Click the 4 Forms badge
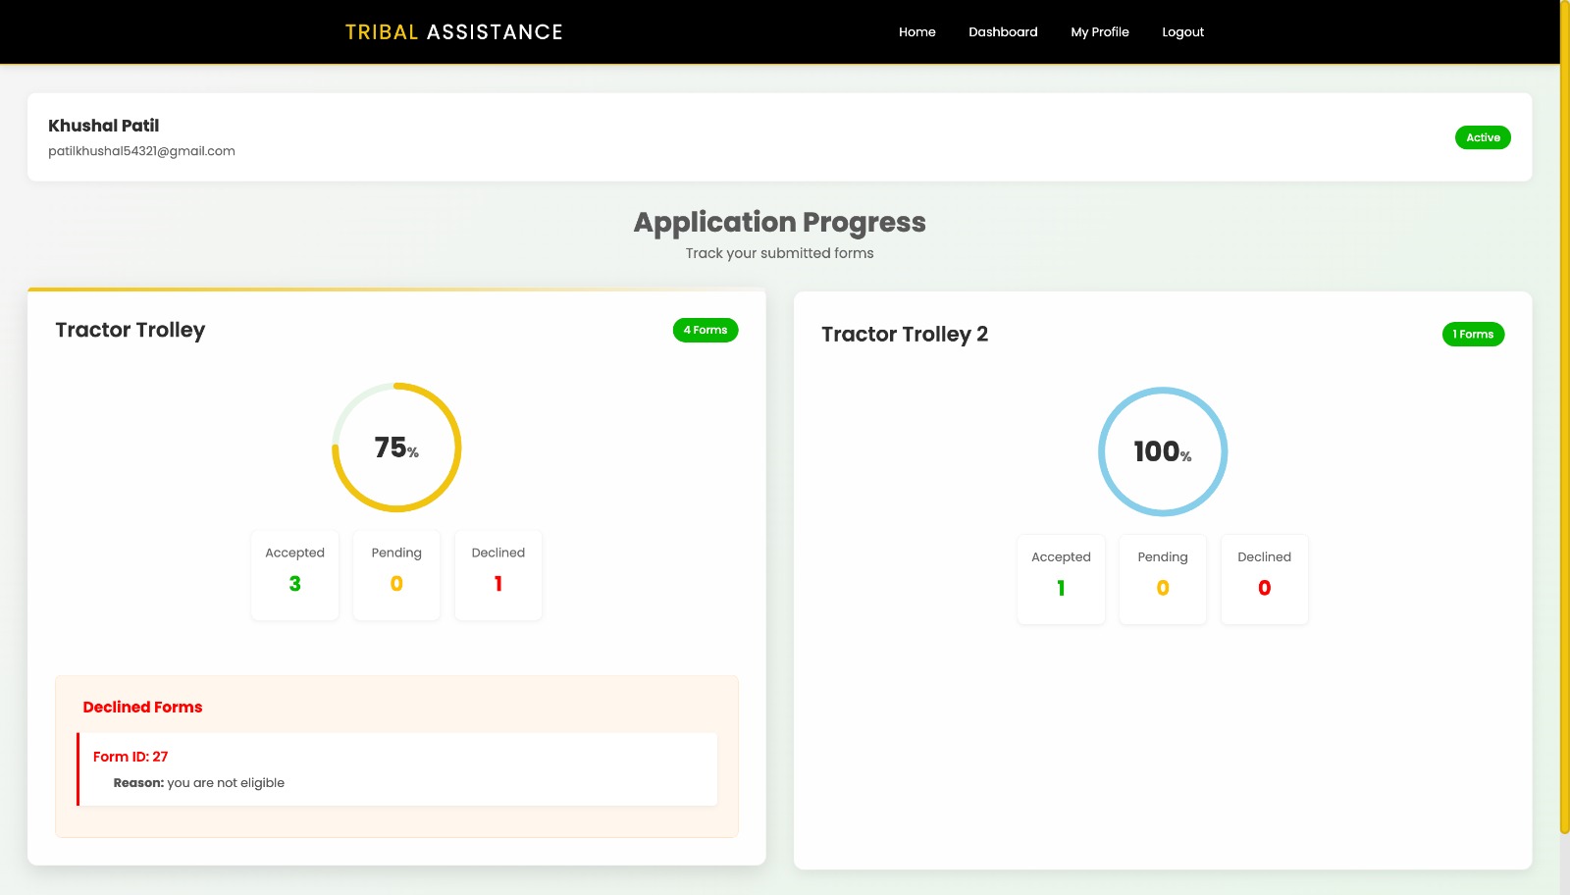The width and height of the screenshot is (1570, 895). pos(705,330)
